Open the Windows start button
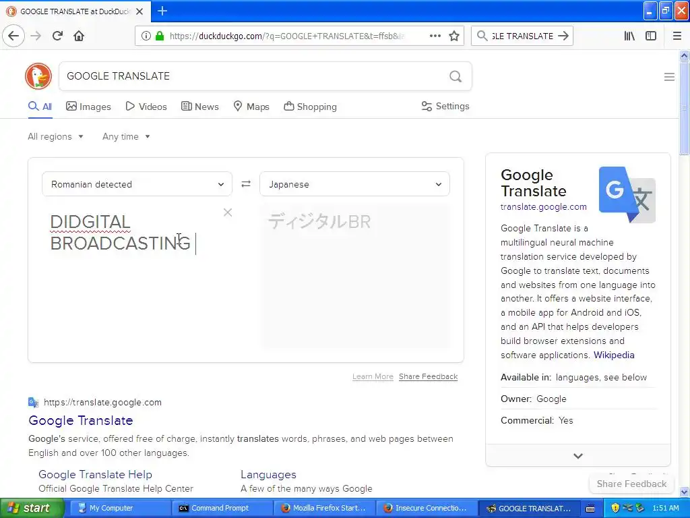 [x=32, y=508]
